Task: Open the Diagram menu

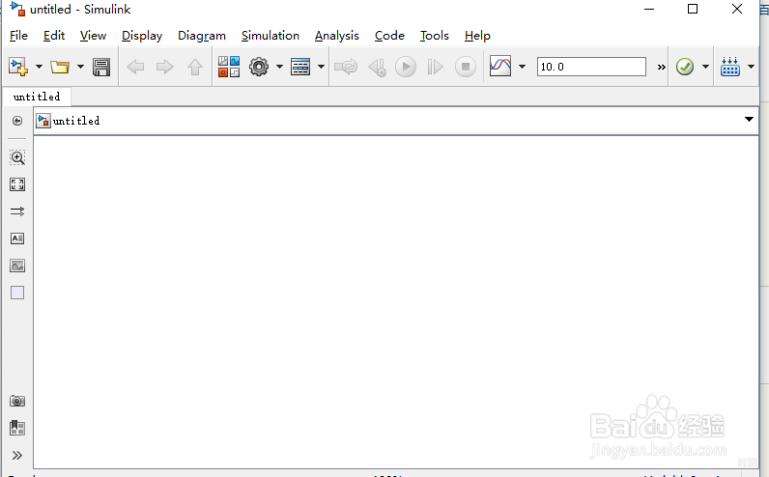Action: 202,36
